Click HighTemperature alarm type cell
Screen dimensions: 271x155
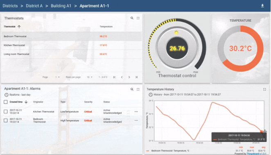tap(70, 121)
